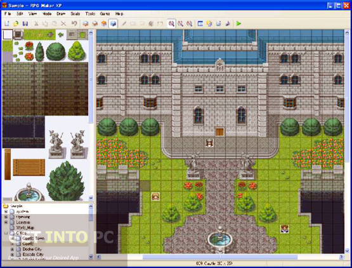Open the Game menu
This screenshot has width=352, height=268.
[105, 14]
